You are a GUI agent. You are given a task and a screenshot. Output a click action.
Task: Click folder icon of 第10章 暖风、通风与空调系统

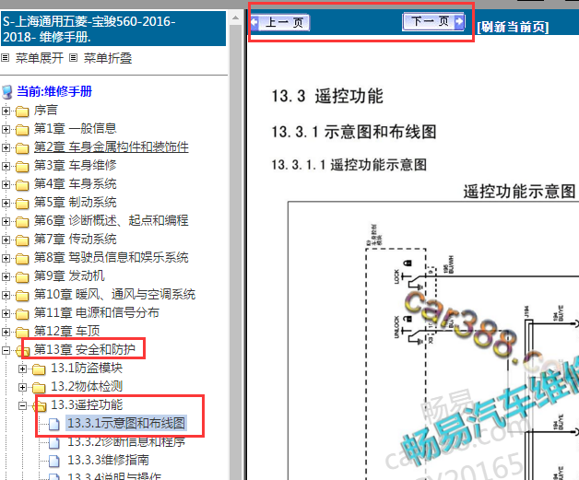22,296
